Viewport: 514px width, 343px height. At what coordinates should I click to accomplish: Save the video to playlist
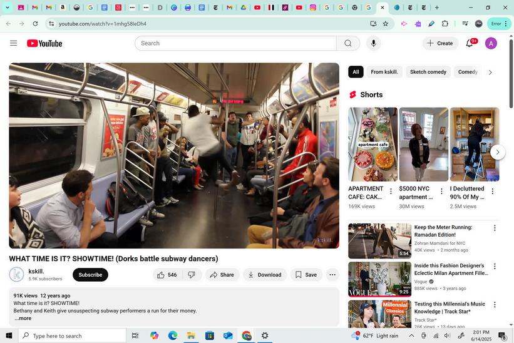point(306,275)
